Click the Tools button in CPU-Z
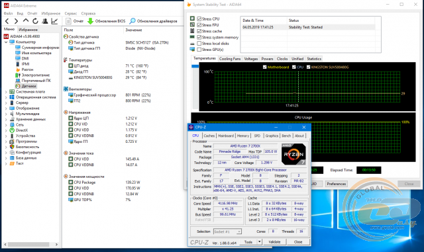Screen dimensions: 424x252 (x=248, y=241)
